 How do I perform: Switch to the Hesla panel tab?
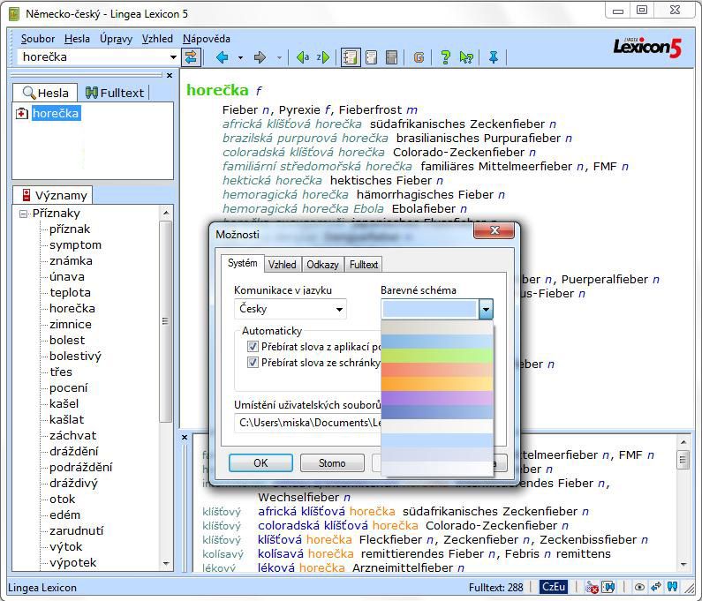[x=45, y=93]
